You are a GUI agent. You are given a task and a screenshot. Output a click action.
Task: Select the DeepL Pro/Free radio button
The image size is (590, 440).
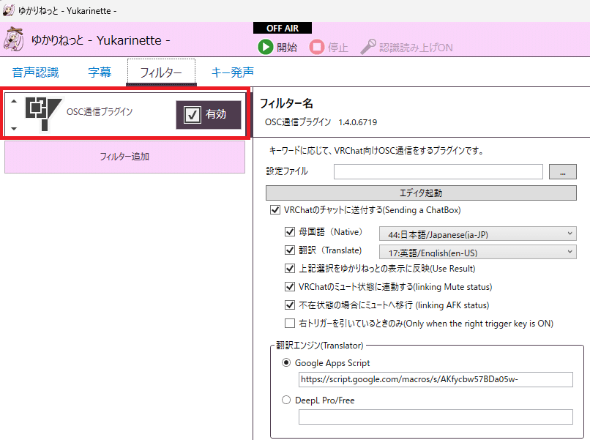click(286, 400)
